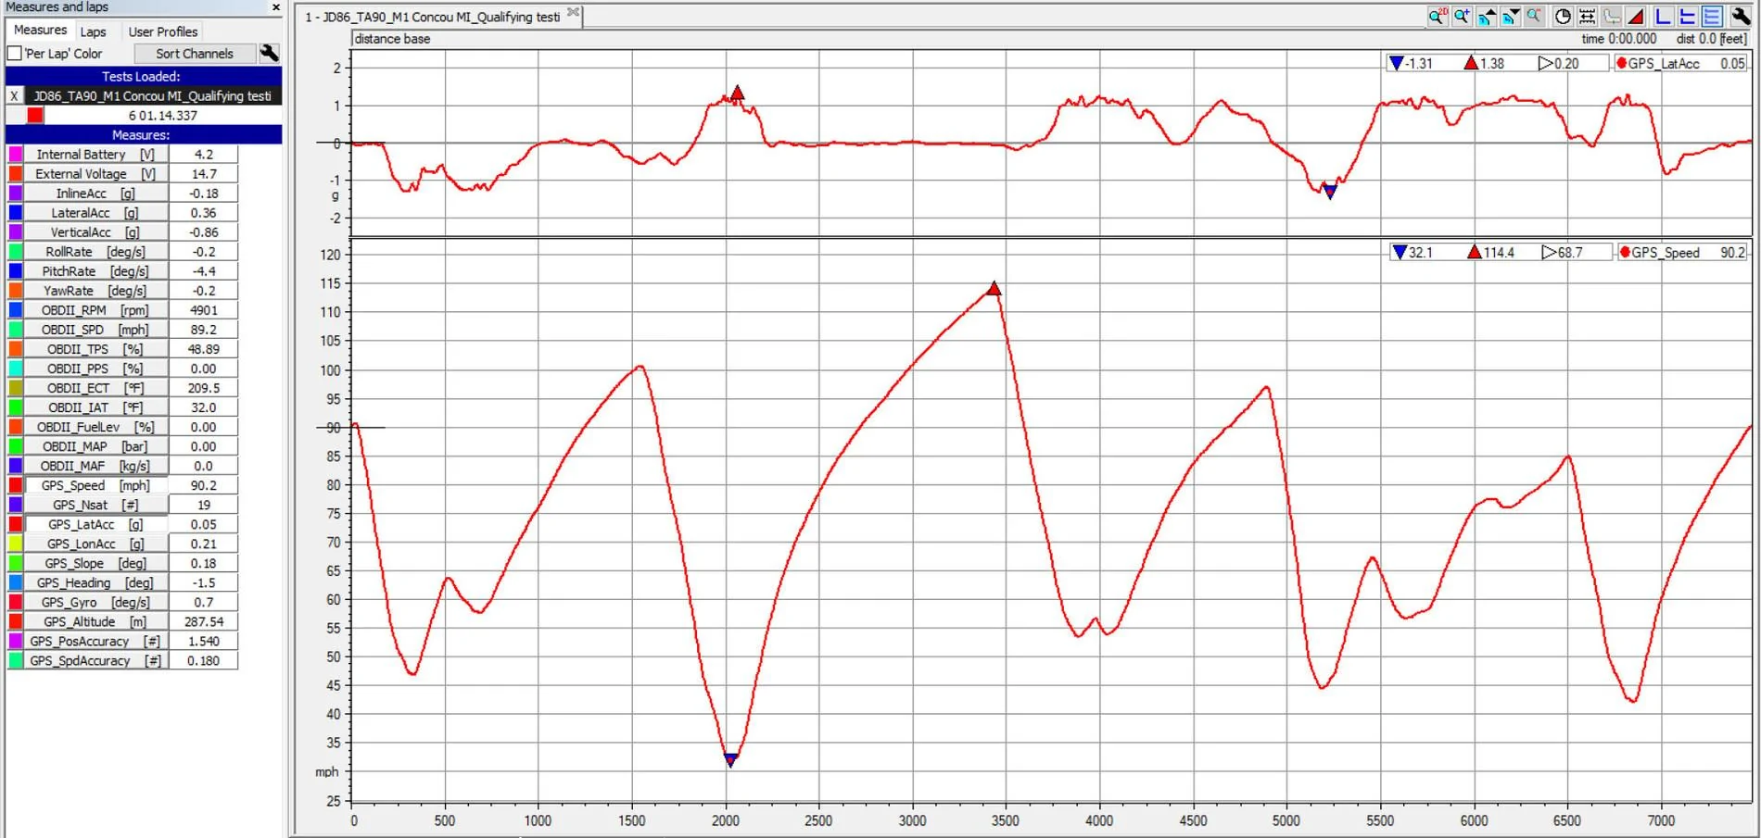Close the Qualifying test graph tab
This screenshot has width=1761, height=838.
click(573, 13)
